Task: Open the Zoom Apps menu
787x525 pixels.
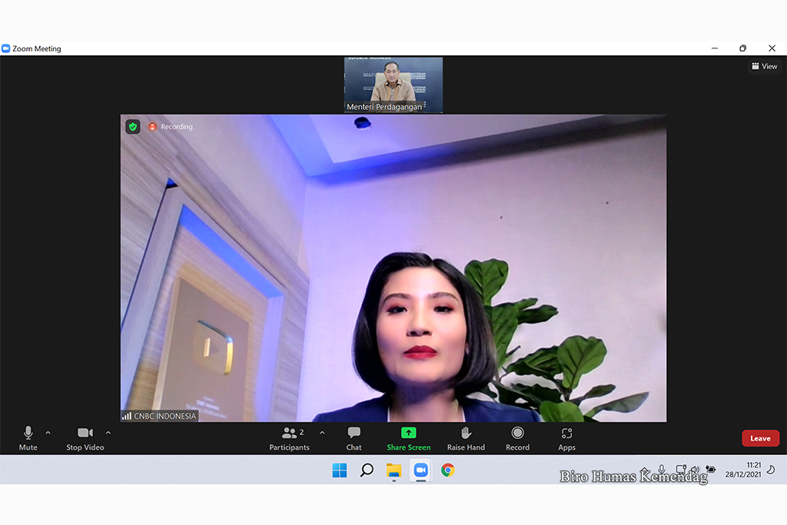Action: pyautogui.click(x=566, y=437)
